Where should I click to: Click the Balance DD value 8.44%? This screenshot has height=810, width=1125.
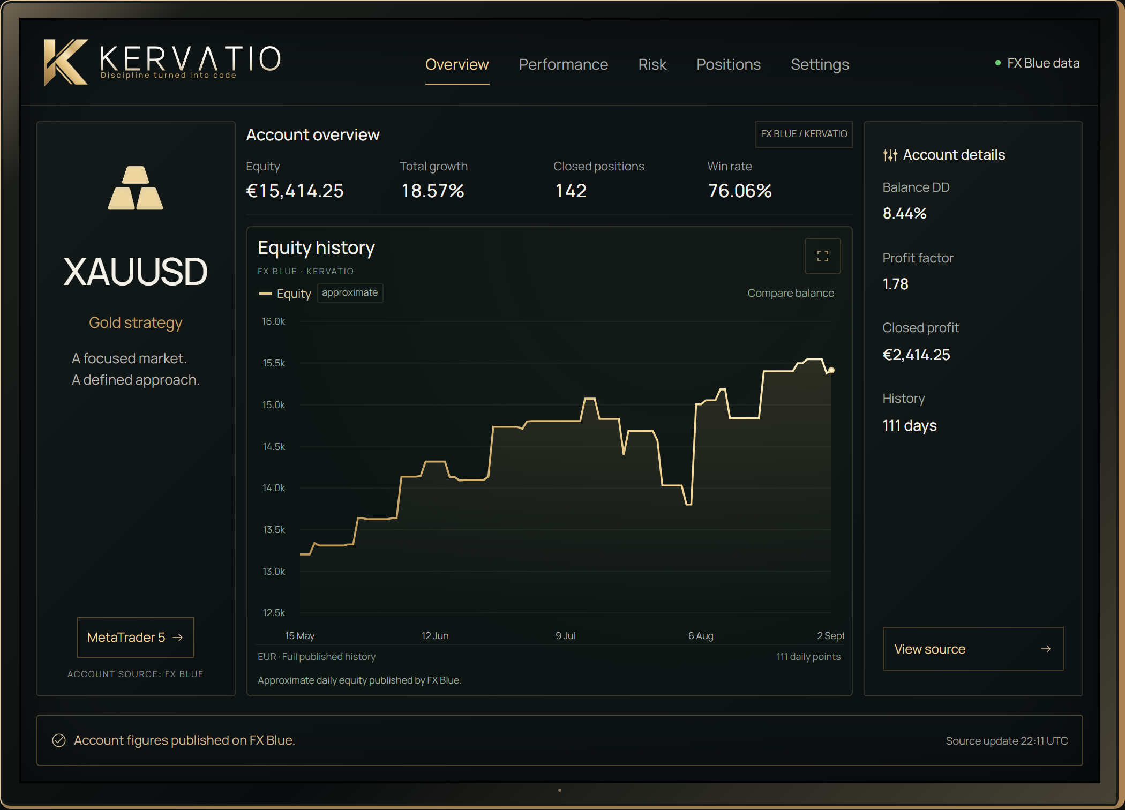point(904,214)
